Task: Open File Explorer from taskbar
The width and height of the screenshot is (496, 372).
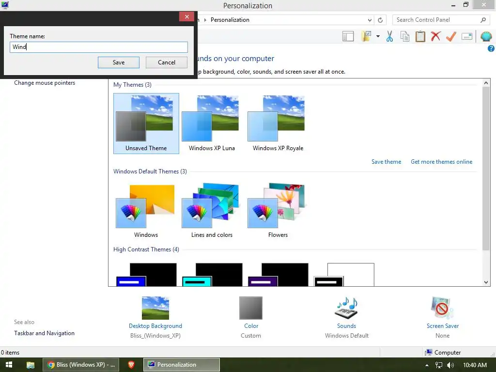Action: [x=31, y=365]
